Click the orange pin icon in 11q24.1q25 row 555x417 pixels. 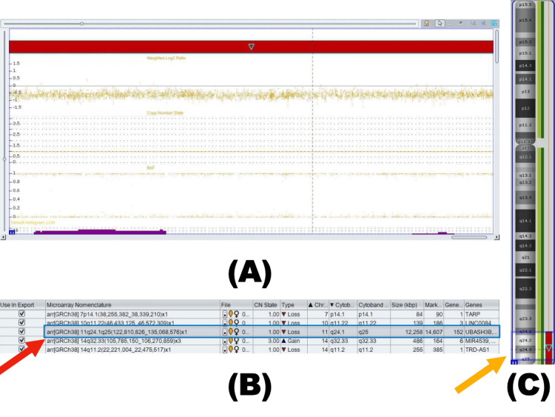pyautogui.click(x=231, y=332)
